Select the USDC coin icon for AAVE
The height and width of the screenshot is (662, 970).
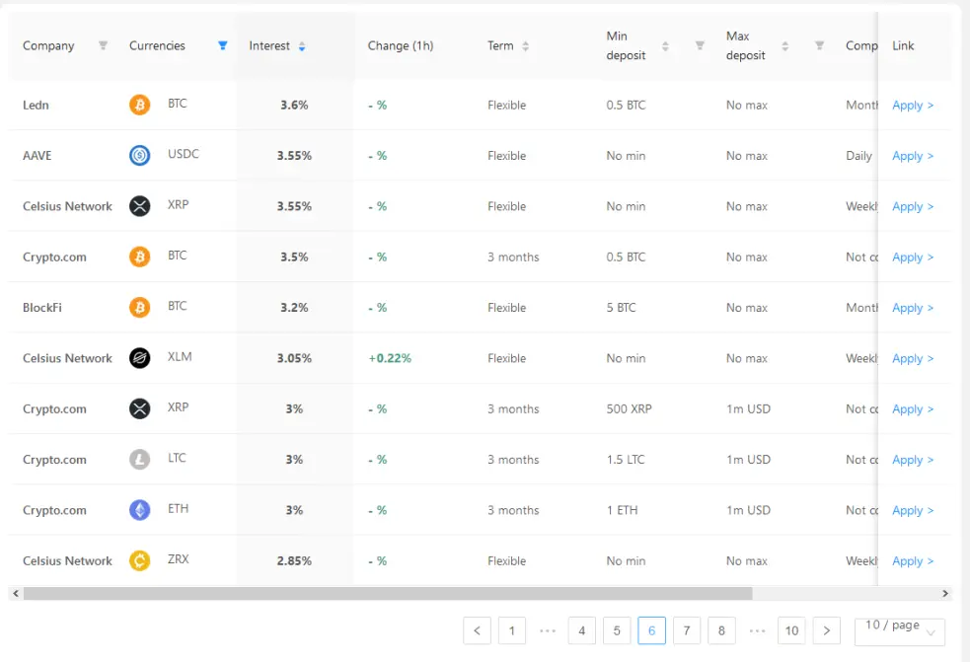(140, 155)
